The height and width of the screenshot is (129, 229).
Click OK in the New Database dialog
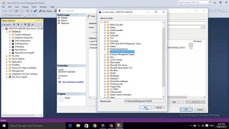click(186, 110)
